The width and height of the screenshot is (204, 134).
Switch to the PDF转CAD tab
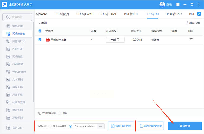pos(174,14)
